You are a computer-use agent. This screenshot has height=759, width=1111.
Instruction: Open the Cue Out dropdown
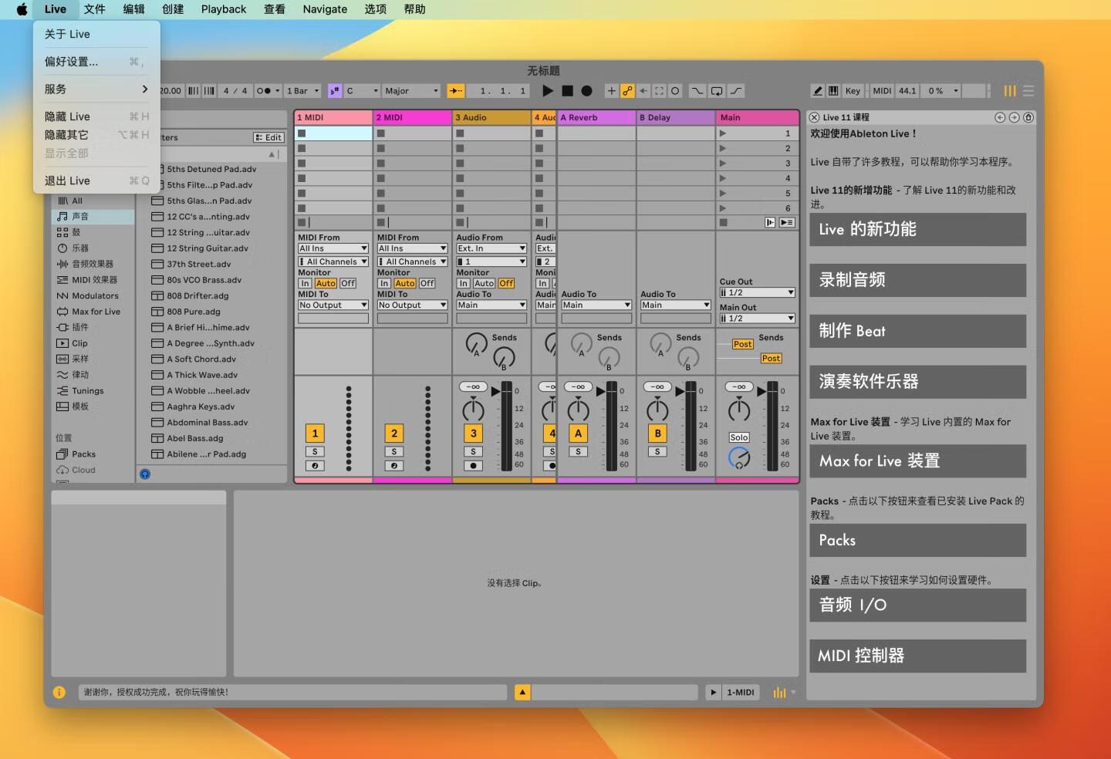point(756,293)
